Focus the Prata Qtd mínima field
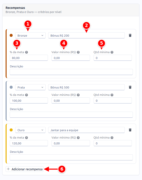The height and width of the screenshot is (180, 142). click(x=113, y=101)
